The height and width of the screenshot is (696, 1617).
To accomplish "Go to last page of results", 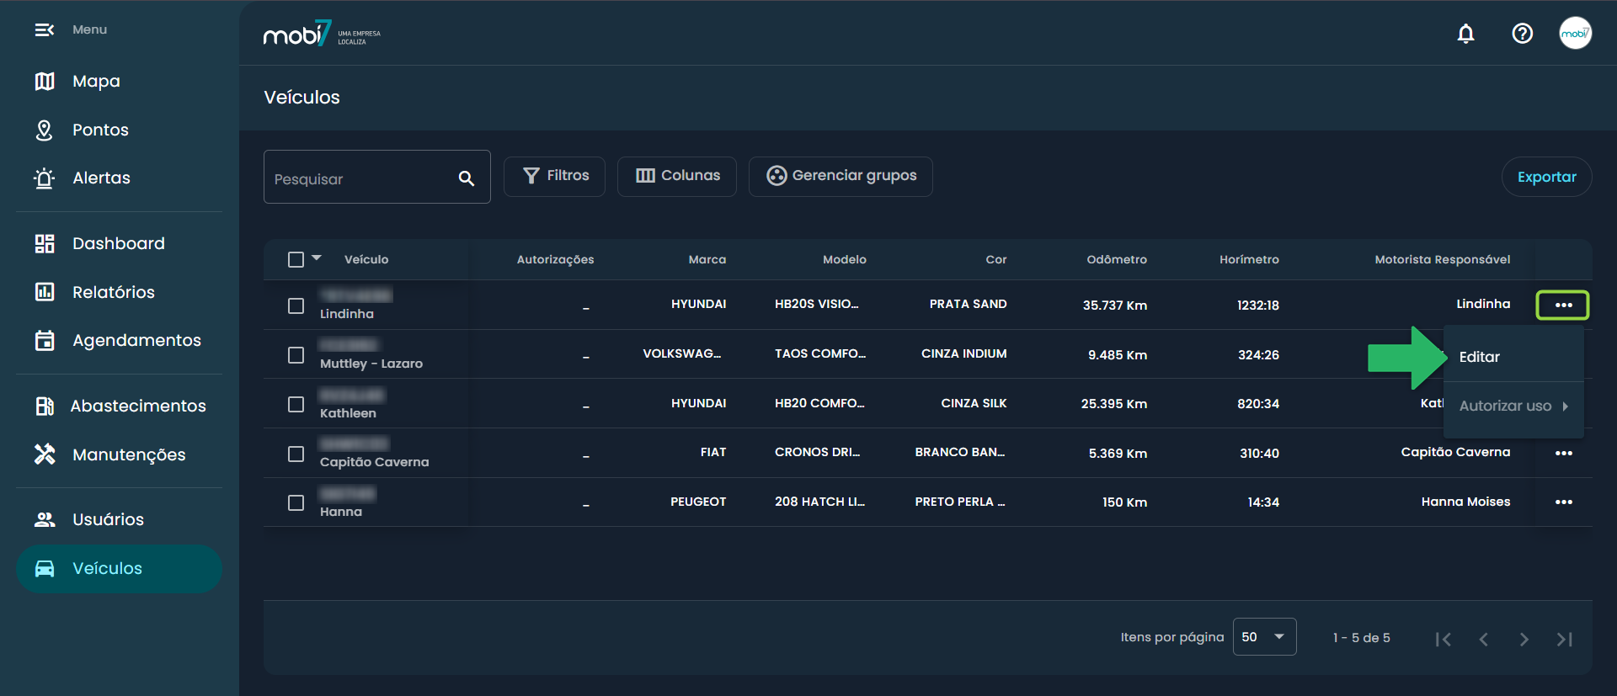I will [x=1564, y=640].
